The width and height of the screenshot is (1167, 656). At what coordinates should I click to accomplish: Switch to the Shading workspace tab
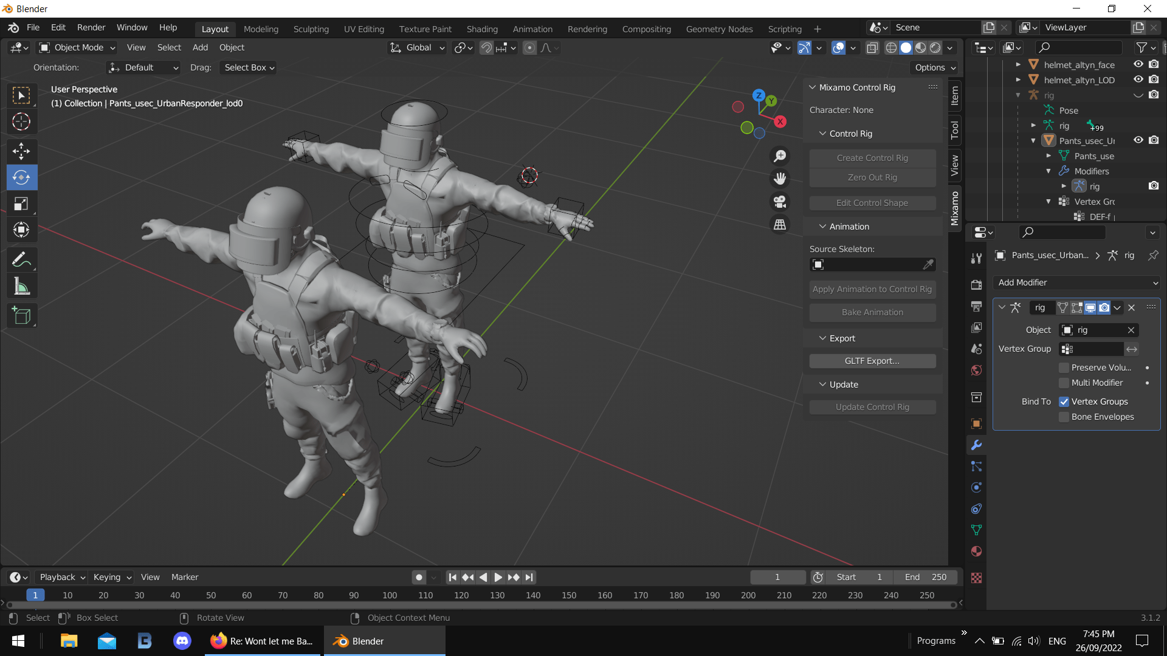[x=482, y=29]
